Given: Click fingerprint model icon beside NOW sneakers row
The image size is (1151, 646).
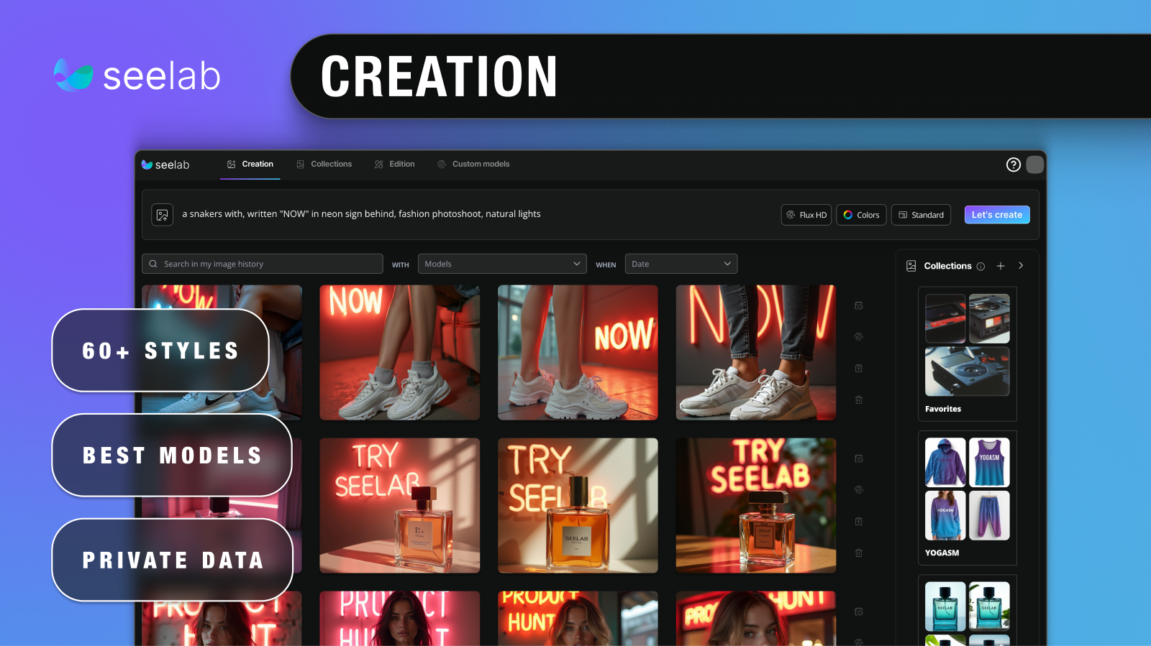Looking at the screenshot, I should (858, 336).
